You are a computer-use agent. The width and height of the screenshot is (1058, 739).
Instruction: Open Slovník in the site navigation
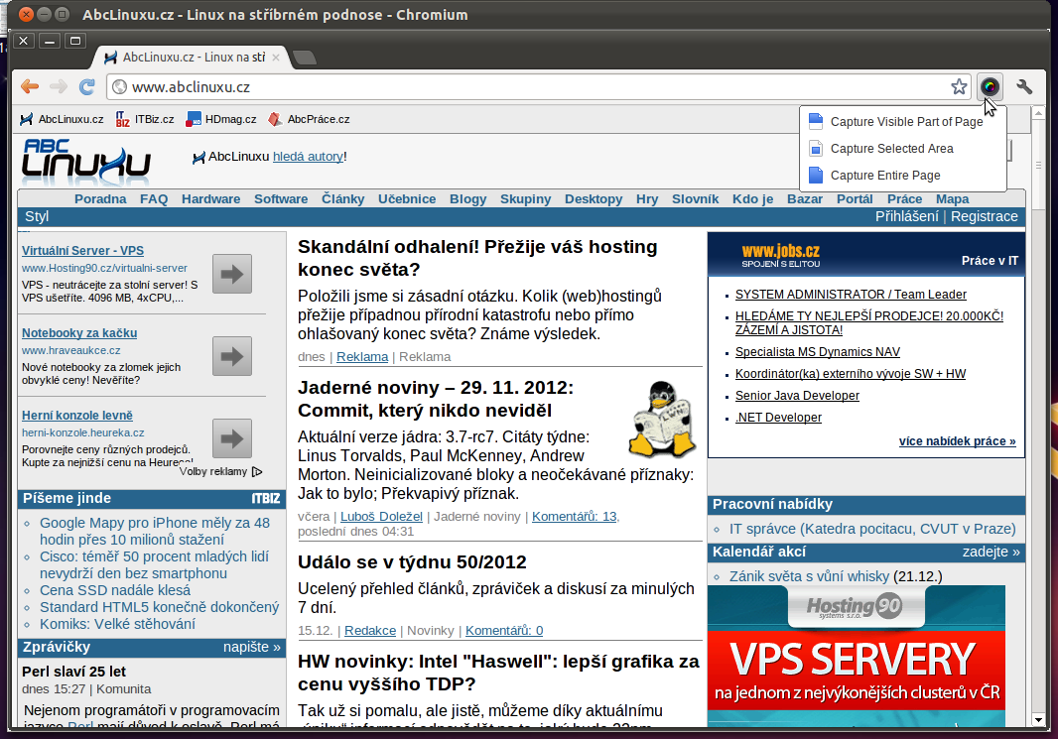tap(696, 199)
